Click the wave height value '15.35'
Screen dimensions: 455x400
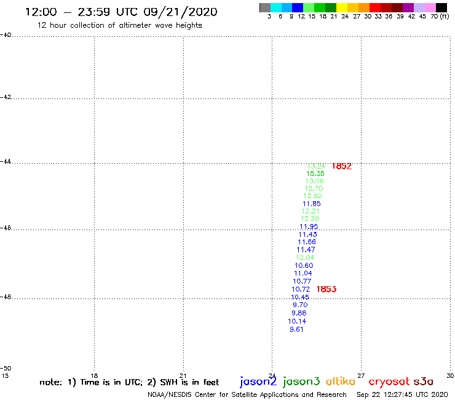tap(315, 174)
